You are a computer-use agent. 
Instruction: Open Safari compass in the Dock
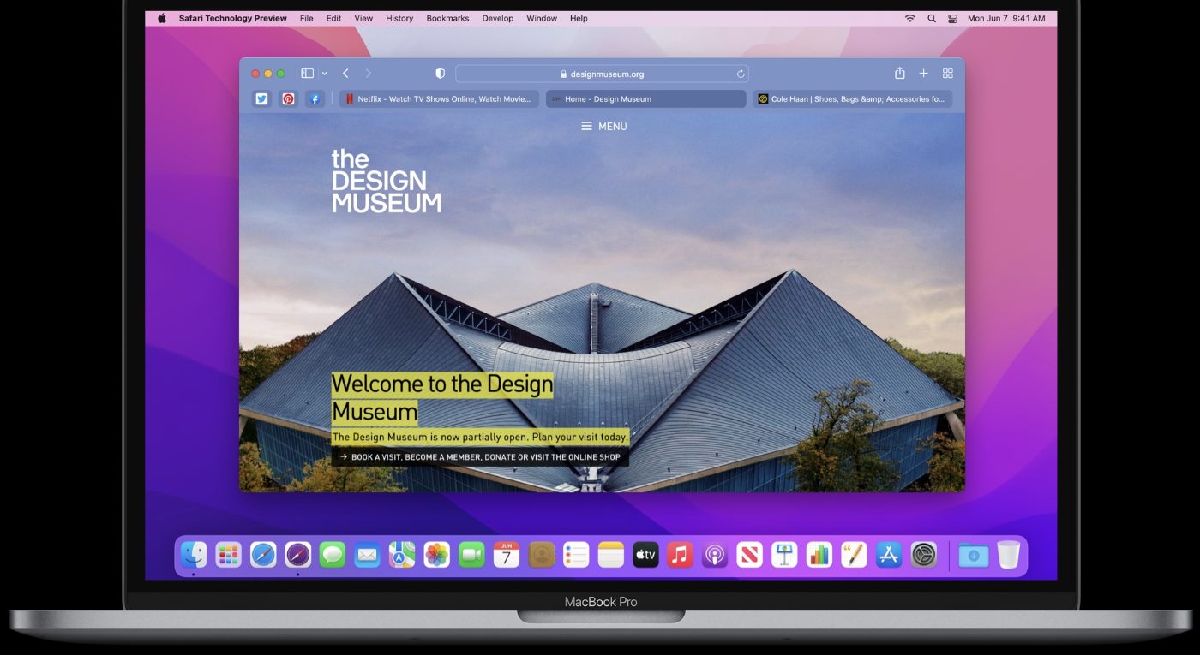click(x=263, y=555)
